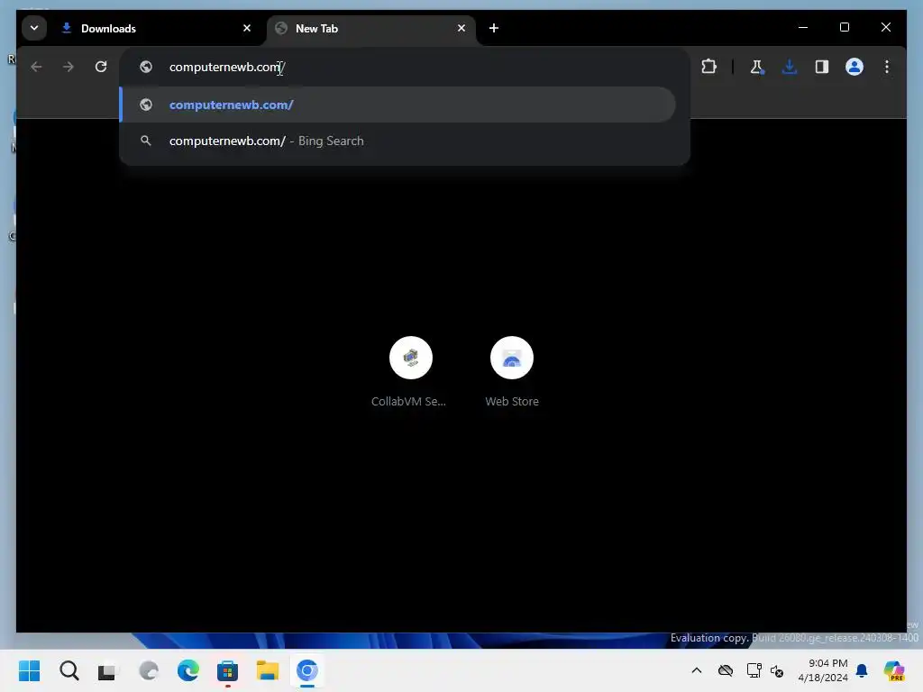Open File Explorer from taskbar
Image resolution: width=923 pixels, height=692 pixels.
(x=267, y=670)
